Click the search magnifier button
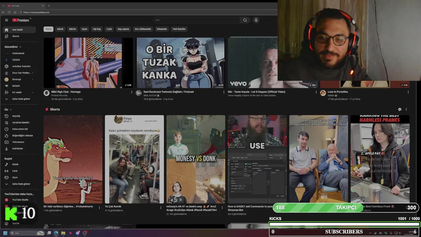 pyautogui.click(x=245, y=20)
